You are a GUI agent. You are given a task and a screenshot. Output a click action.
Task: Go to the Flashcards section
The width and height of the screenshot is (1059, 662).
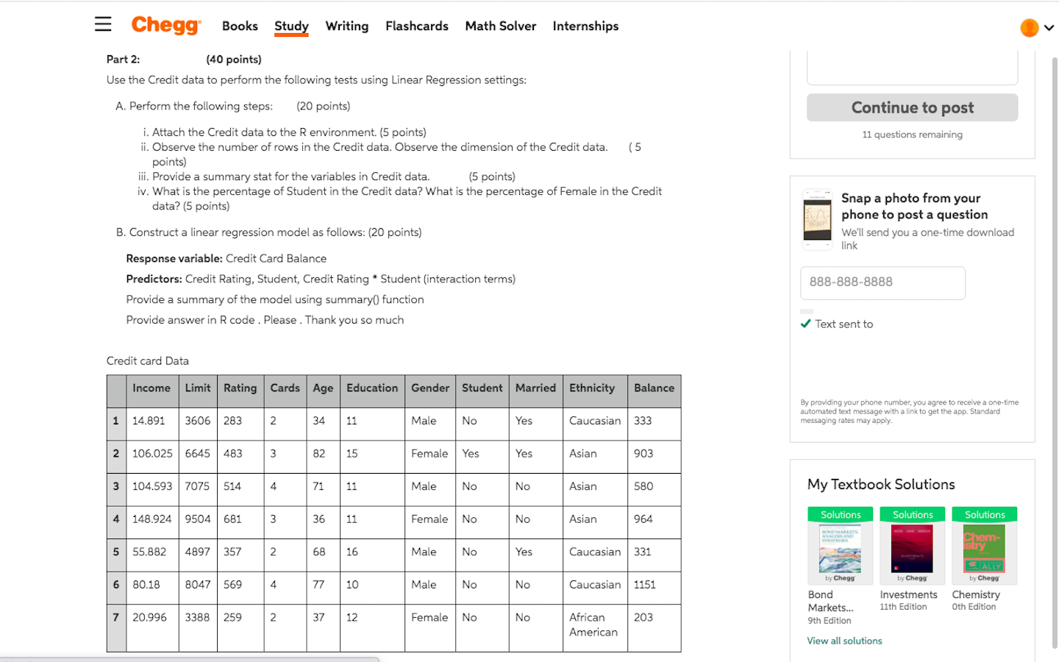tap(416, 26)
